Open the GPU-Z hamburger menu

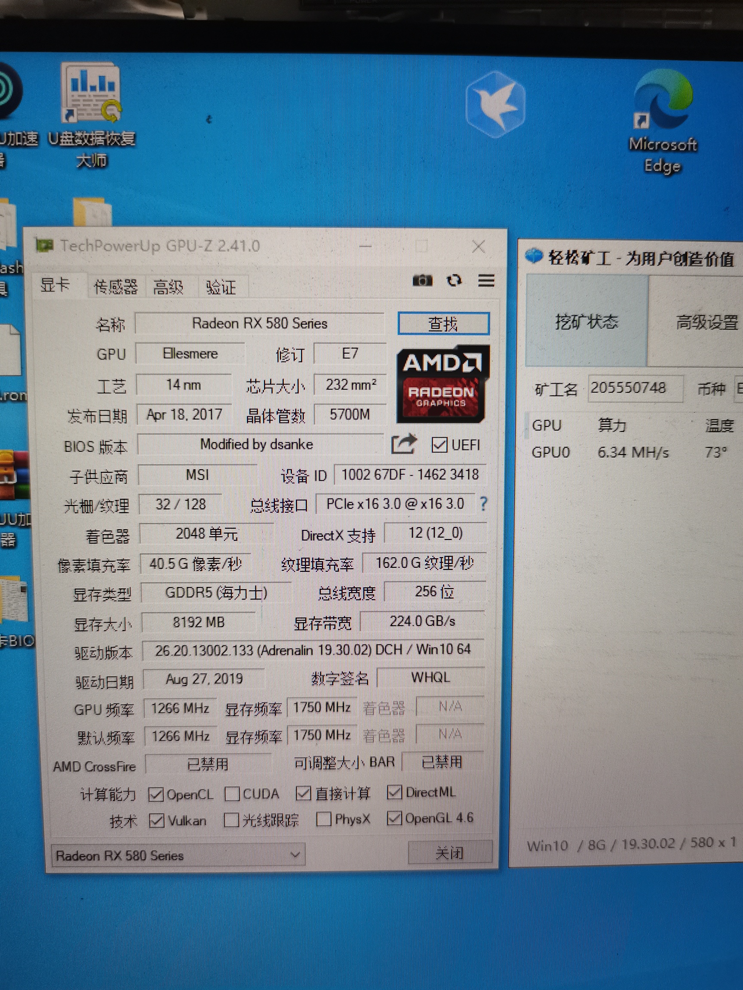point(486,281)
